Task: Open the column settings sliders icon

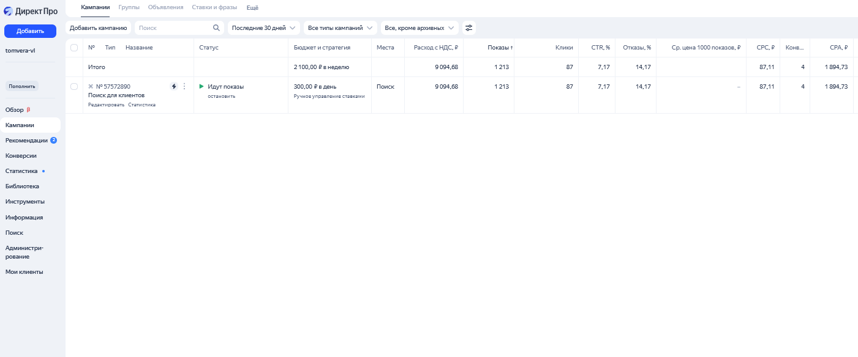Action: pos(469,28)
